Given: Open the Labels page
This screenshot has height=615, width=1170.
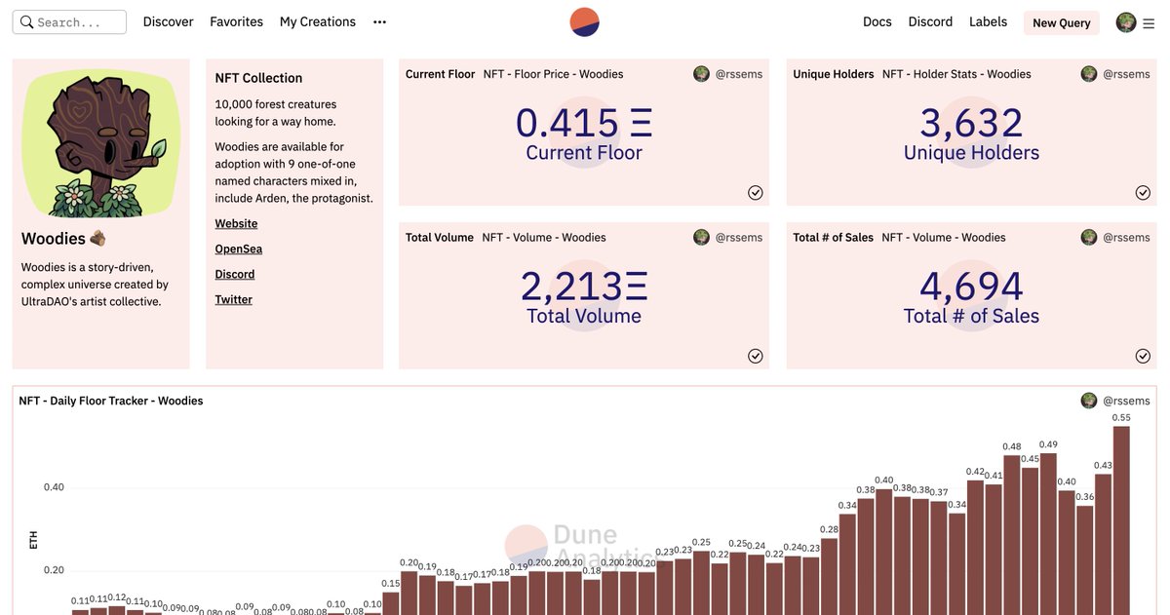Looking at the screenshot, I should [x=988, y=21].
